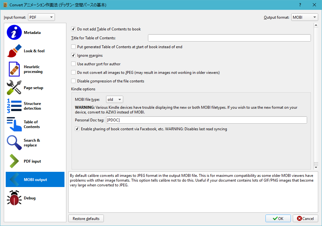Enable Put generated Table of Contents at start
The image size is (322, 226).
pyautogui.click(x=73, y=47)
